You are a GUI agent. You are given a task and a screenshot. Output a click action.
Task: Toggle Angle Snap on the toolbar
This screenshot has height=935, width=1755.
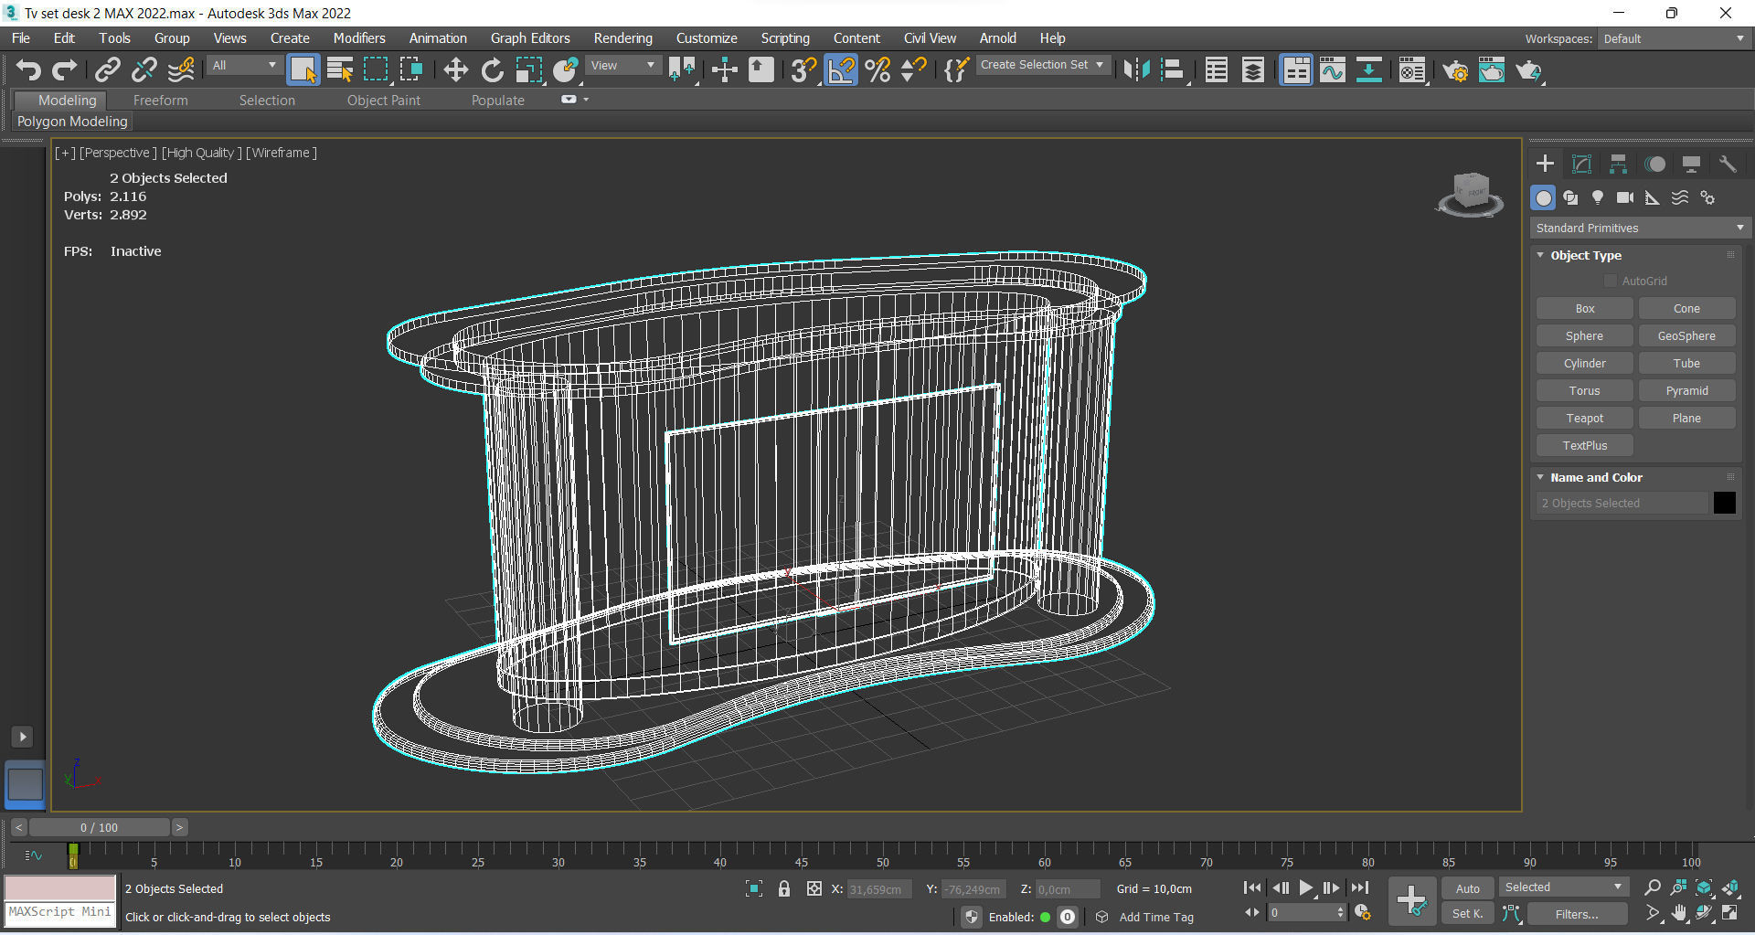coord(841,70)
